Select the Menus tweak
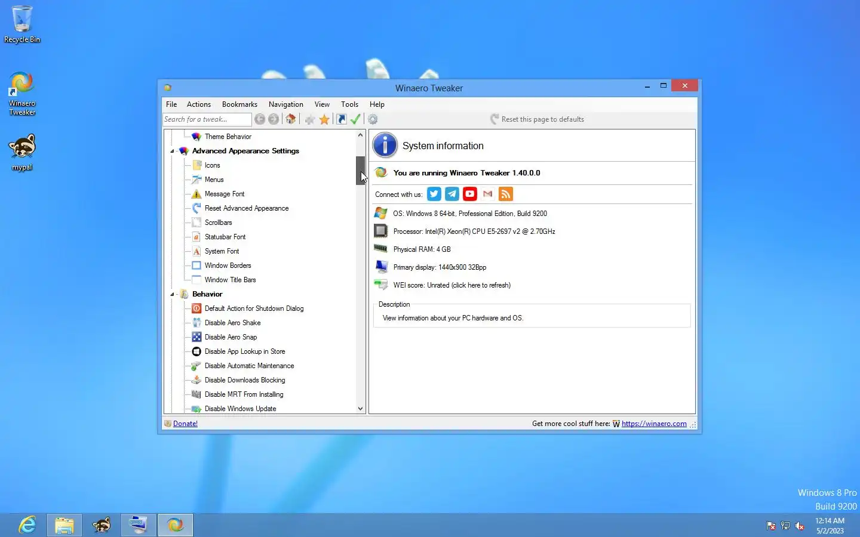 [x=214, y=180]
